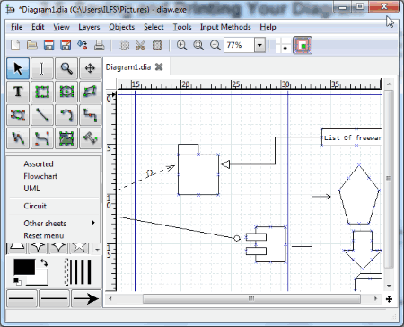Open the shape sheet dropdown arrow
Image resolution: width=404 pixels, height=327 pixels.
pos(97,249)
